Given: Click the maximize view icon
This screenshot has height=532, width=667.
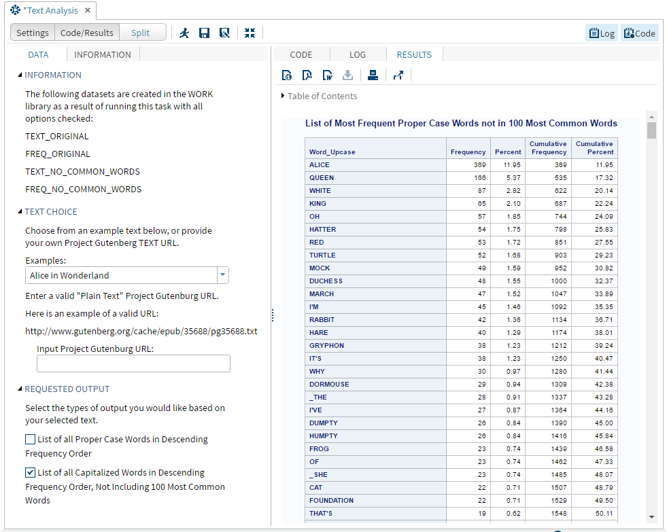Looking at the screenshot, I should click(x=250, y=33).
